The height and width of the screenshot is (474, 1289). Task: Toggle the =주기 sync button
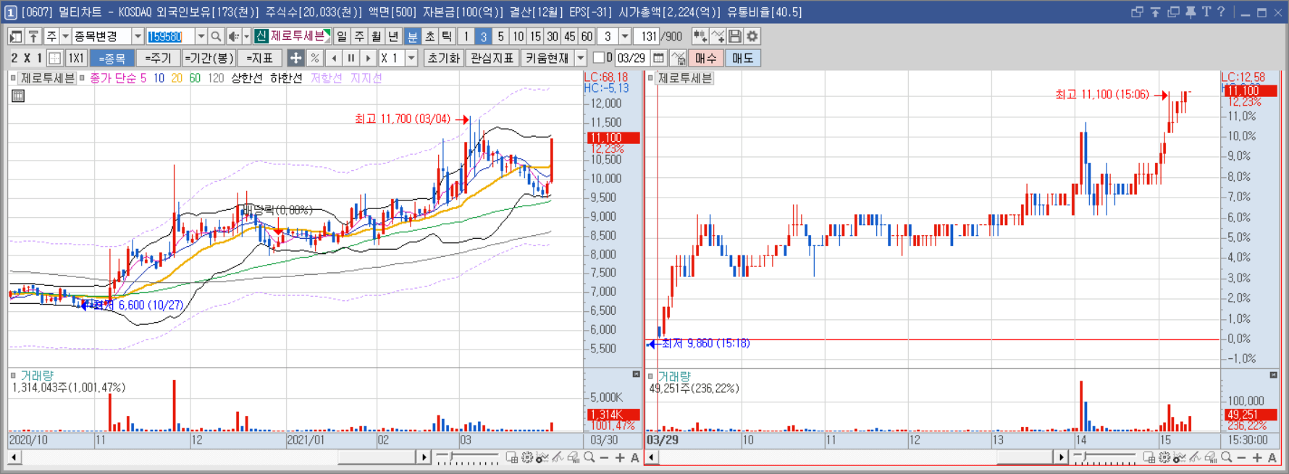pyautogui.click(x=158, y=58)
